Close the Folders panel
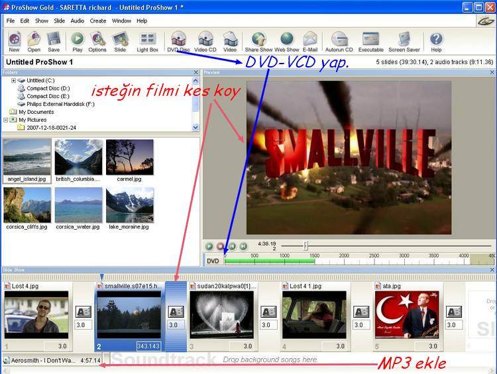The width and height of the screenshot is (497, 374). click(x=196, y=72)
